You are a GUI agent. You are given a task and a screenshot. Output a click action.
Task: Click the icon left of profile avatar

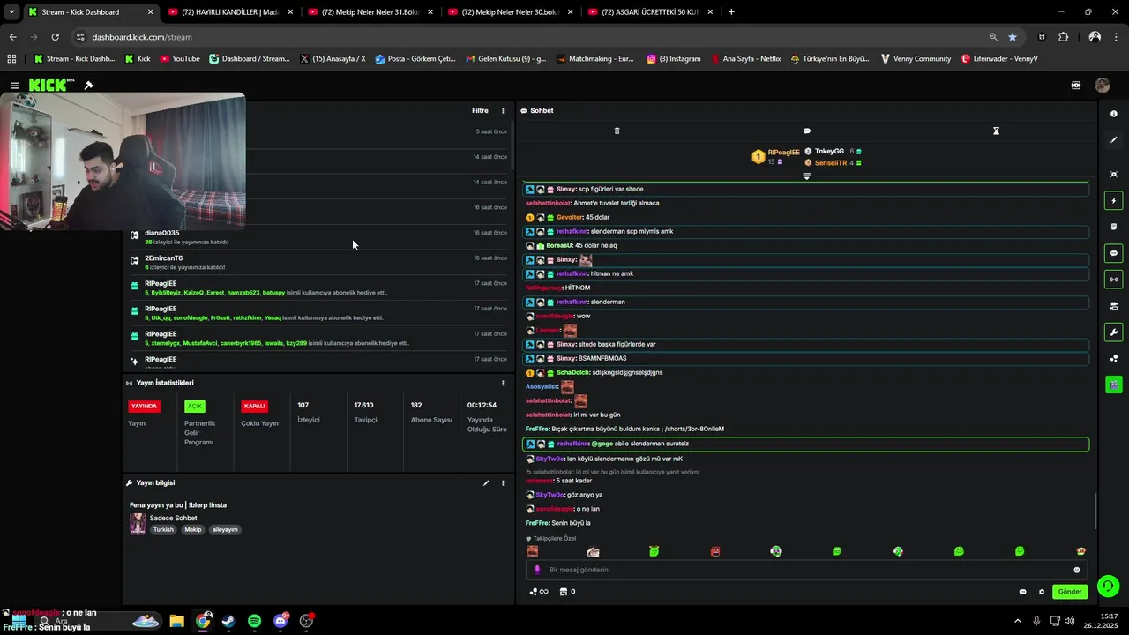tap(1076, 86)
